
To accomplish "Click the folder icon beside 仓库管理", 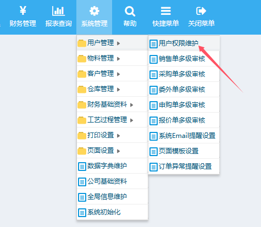I will [82, 90].
